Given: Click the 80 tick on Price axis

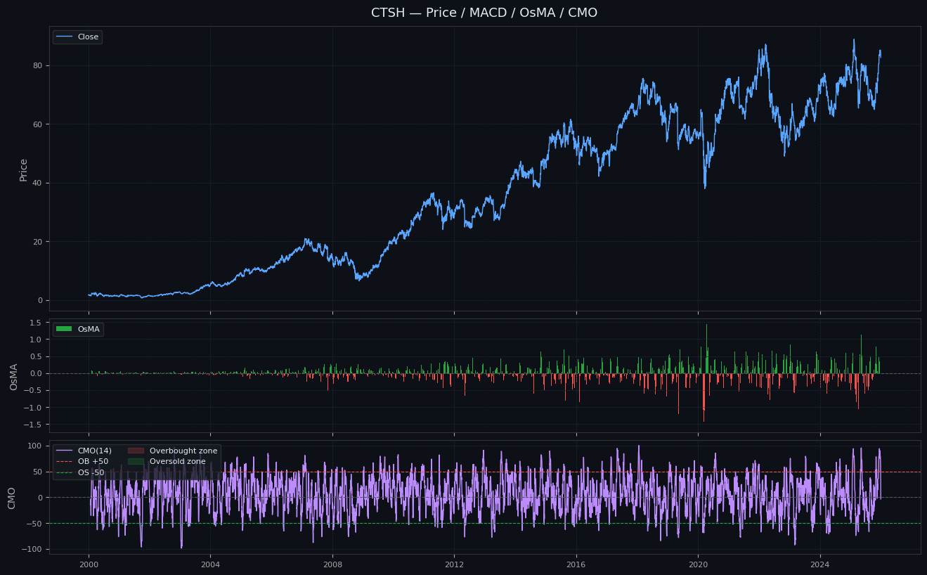Looking at the screenshot, I should 38,65.
